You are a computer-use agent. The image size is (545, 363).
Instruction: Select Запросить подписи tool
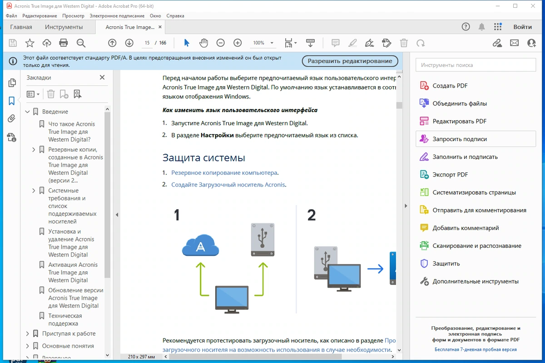tap(476, 139)
